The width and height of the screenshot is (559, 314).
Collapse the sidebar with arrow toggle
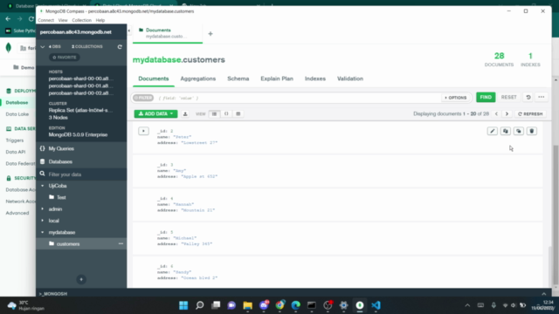(129, 31)
